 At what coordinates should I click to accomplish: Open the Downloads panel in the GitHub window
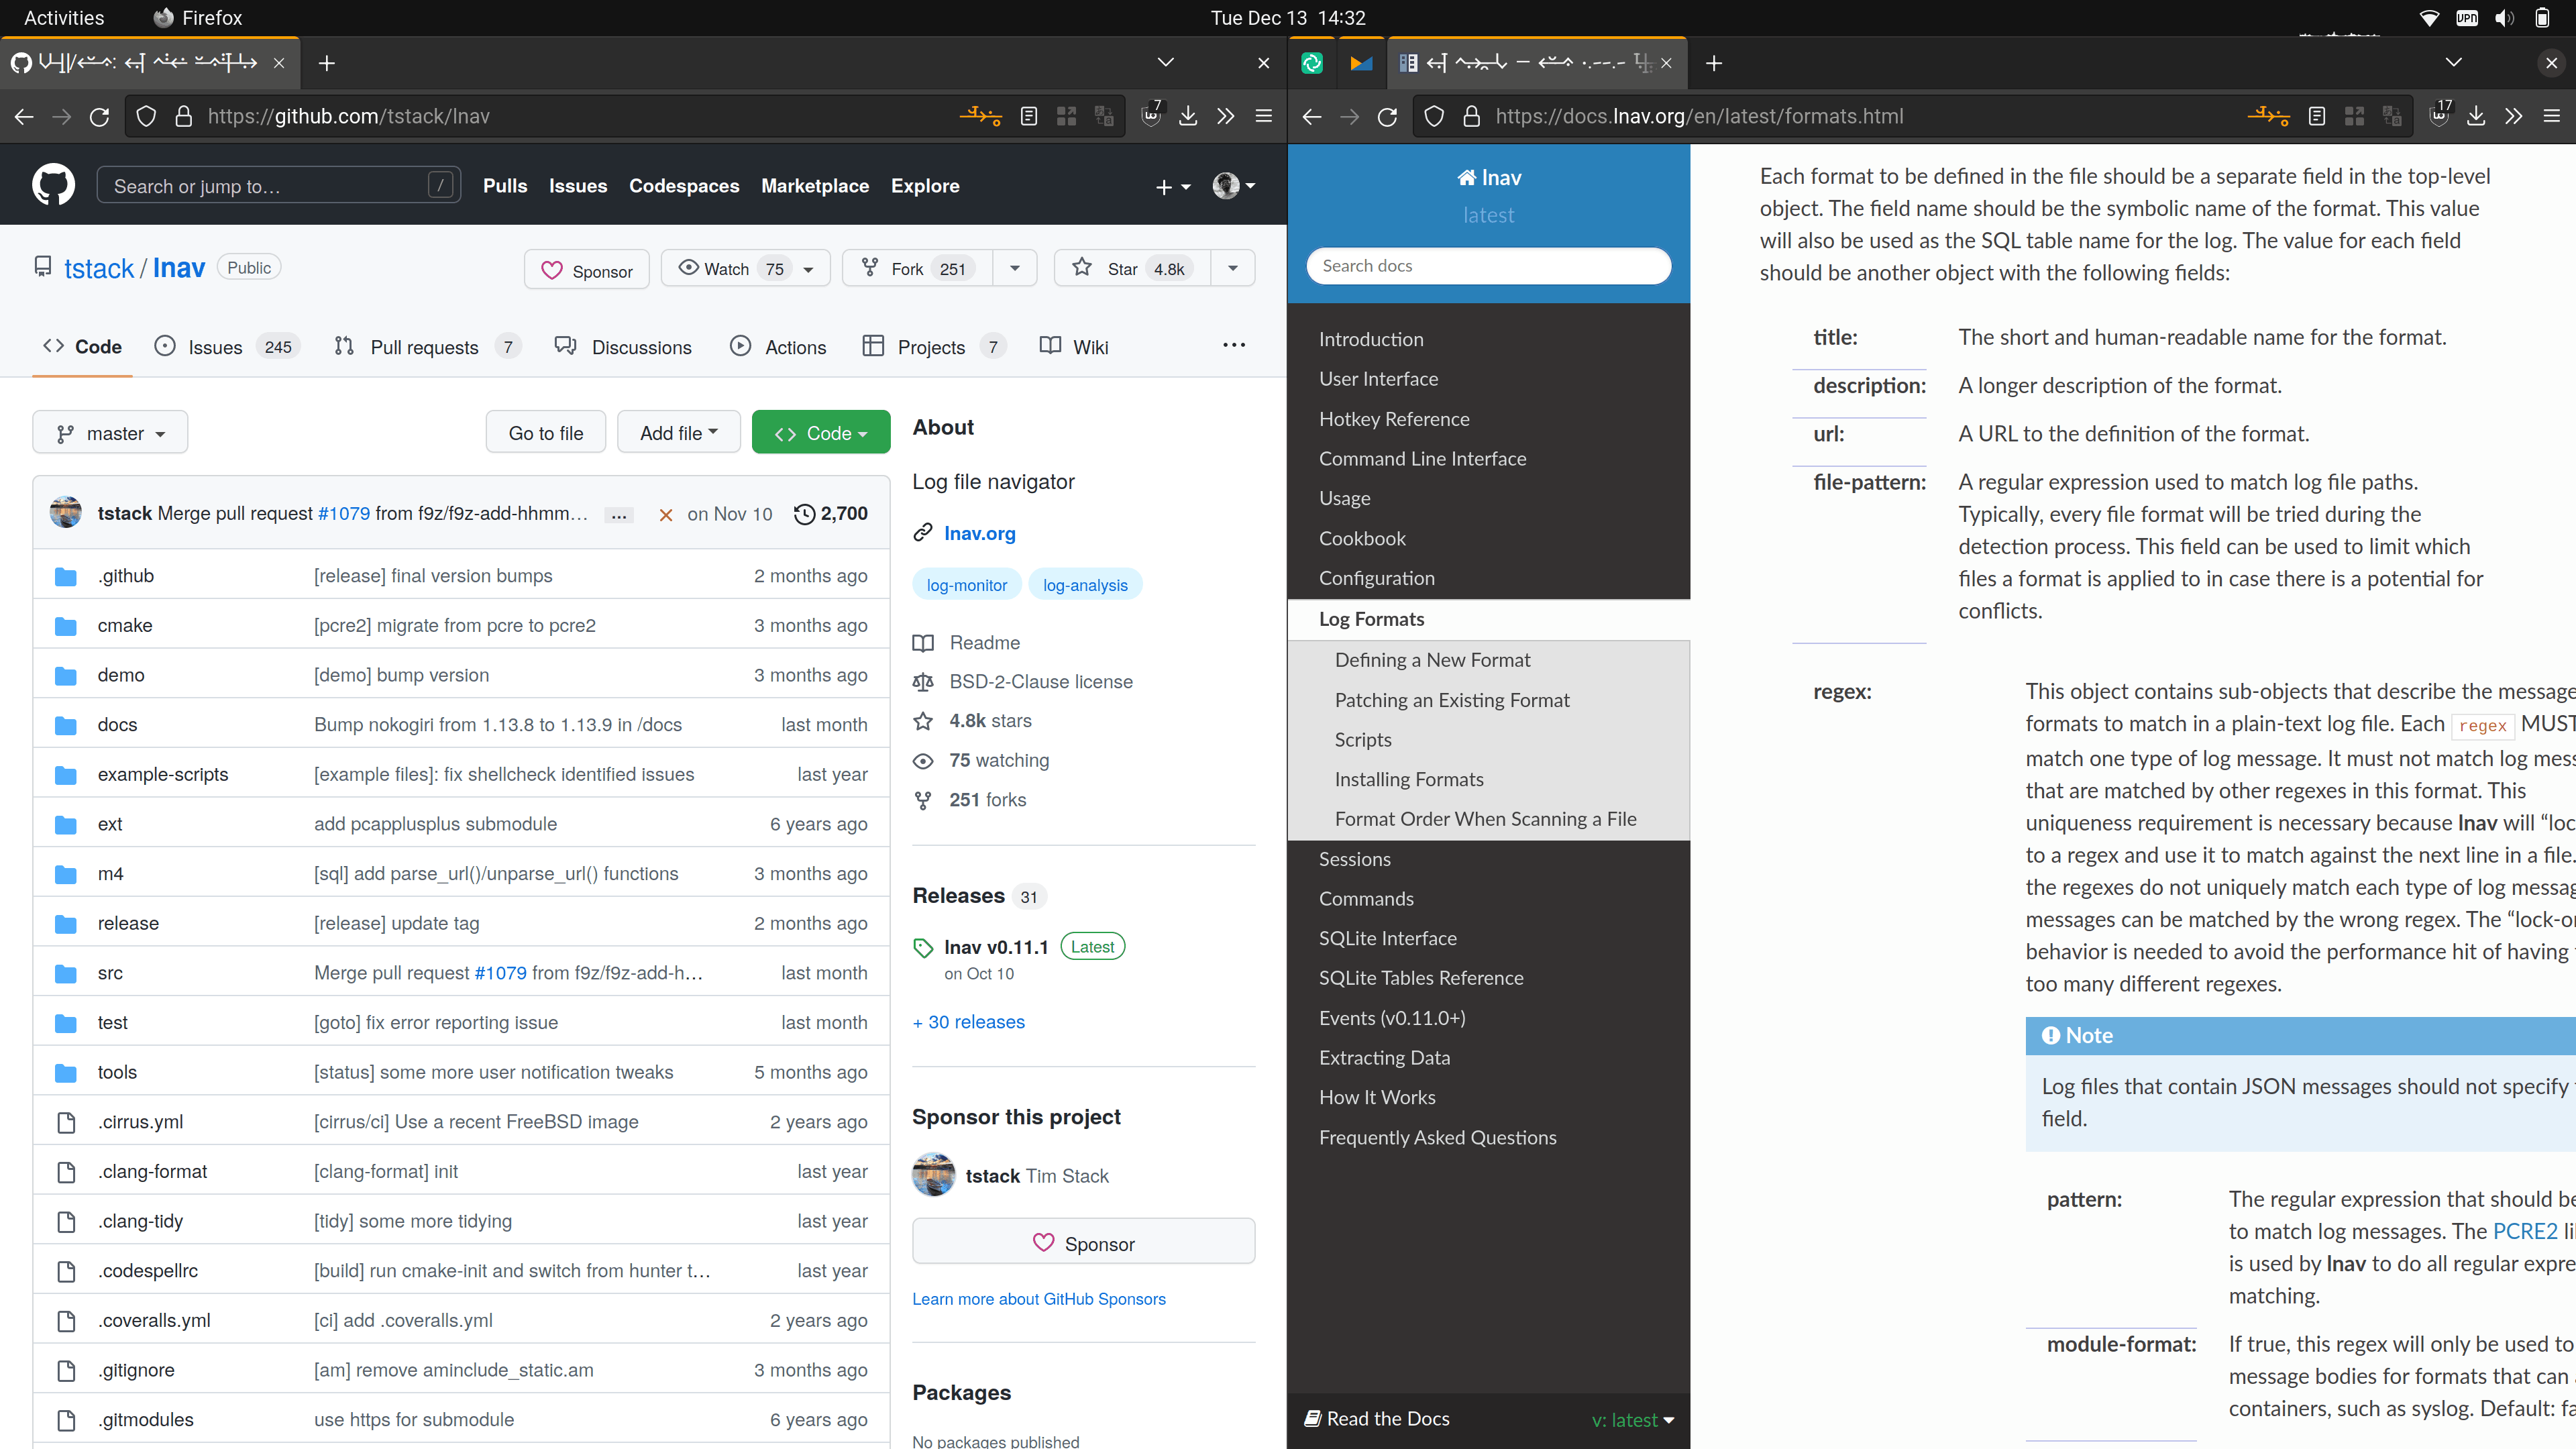click(1188, 116)
